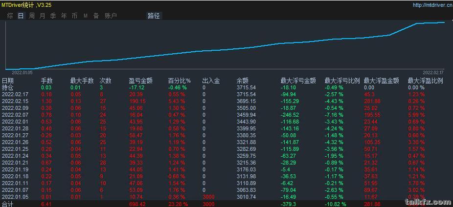Click the 8.26 % max floating profit ratio

click(x=416, y=101)
